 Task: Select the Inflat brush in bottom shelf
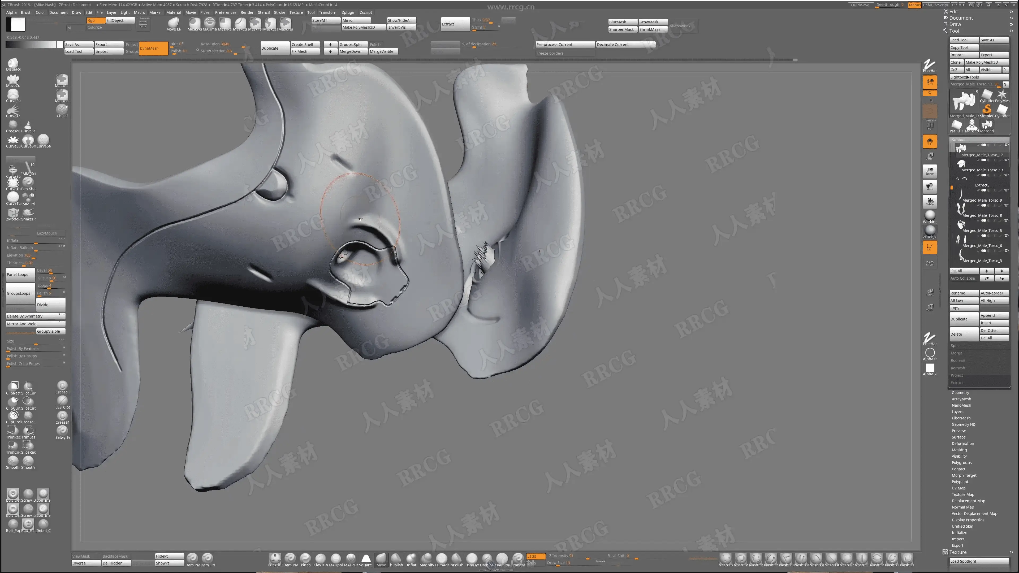click(411, 558)
